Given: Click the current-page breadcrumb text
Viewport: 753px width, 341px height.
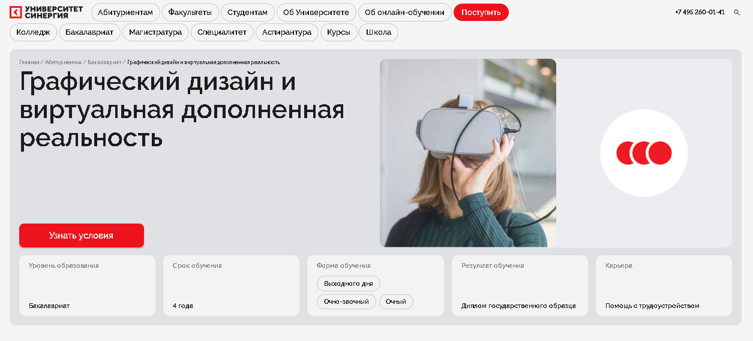Looking at the screenshot, I should [203, 62].
